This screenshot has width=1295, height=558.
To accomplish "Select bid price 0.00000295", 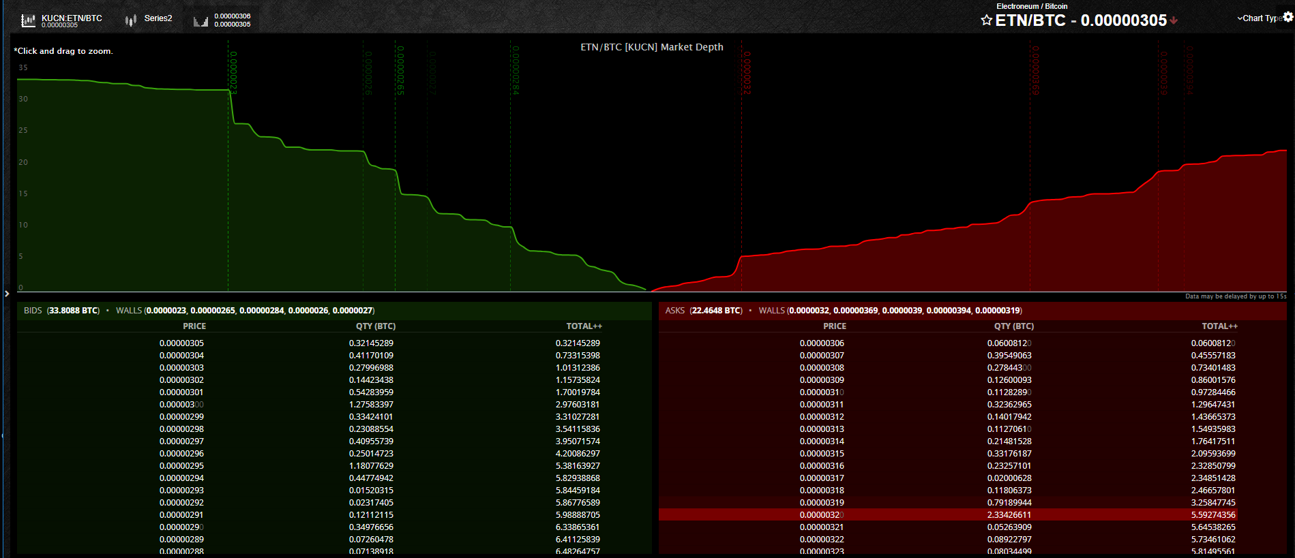I will 181,466.
